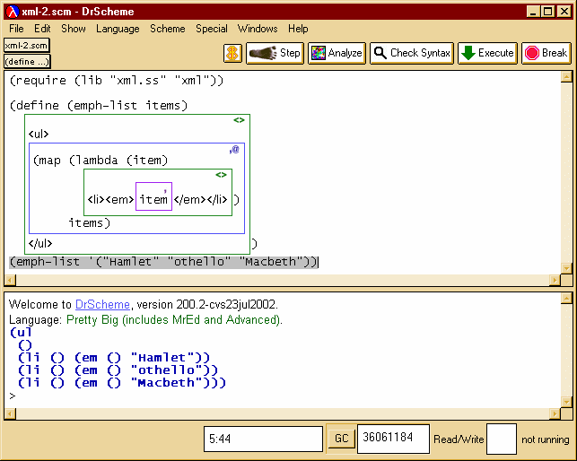Stop evaluation with Break button

546,53
